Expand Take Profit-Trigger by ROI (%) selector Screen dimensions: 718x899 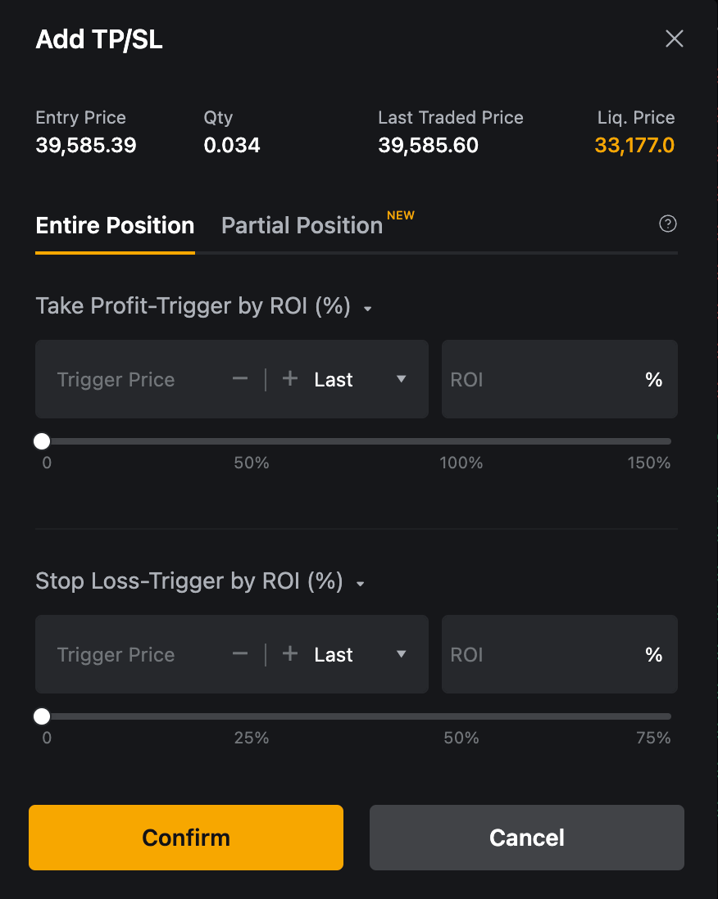[x=204, y=306]
